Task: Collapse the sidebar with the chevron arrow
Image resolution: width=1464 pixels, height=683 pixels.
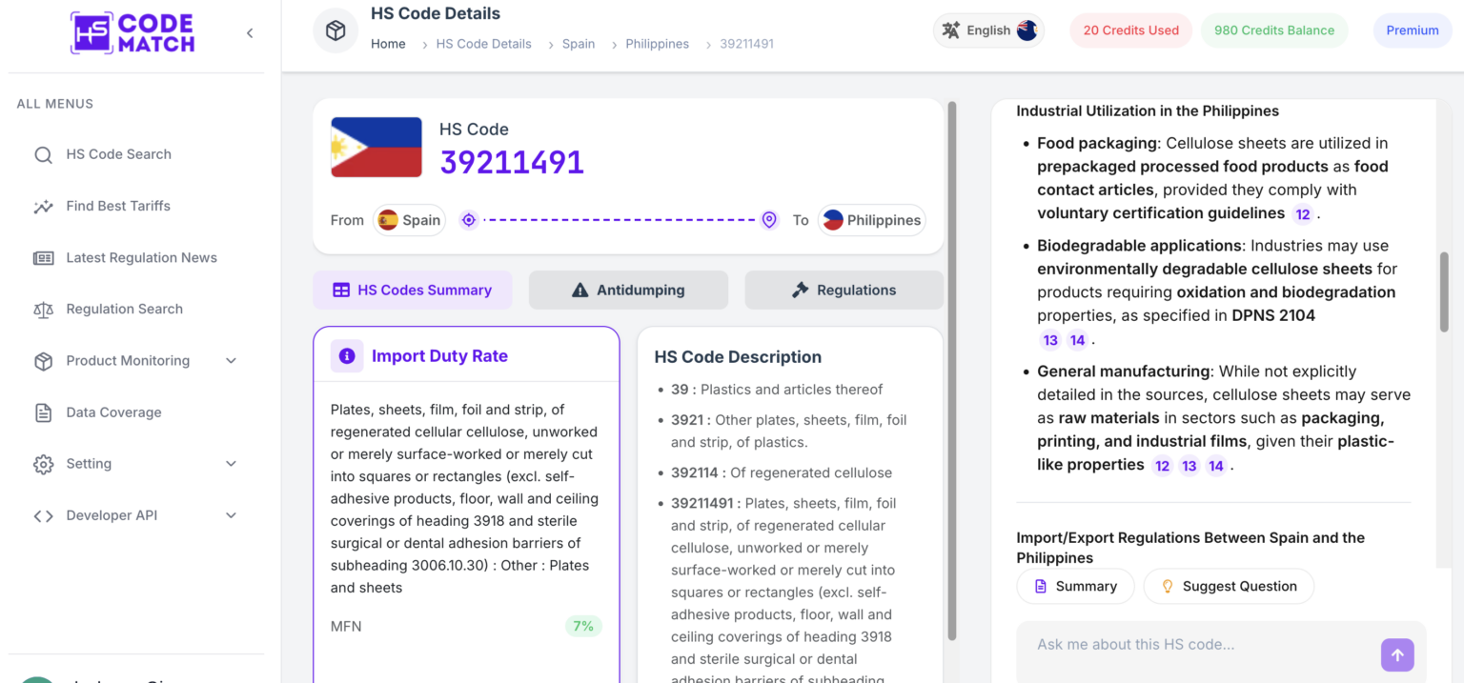Action: (x=250, y=33)
